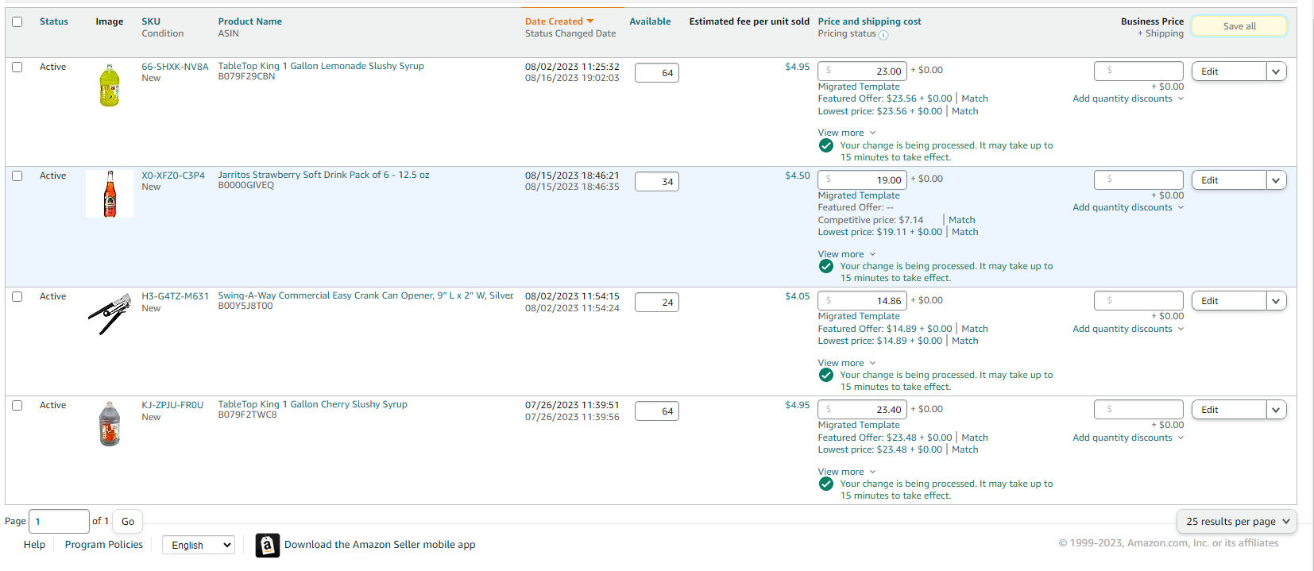Click the Cherry Slushy Syrup success checkmark icon
The height and width of the screenshot is (571, 1314).
tap(826, 484)
